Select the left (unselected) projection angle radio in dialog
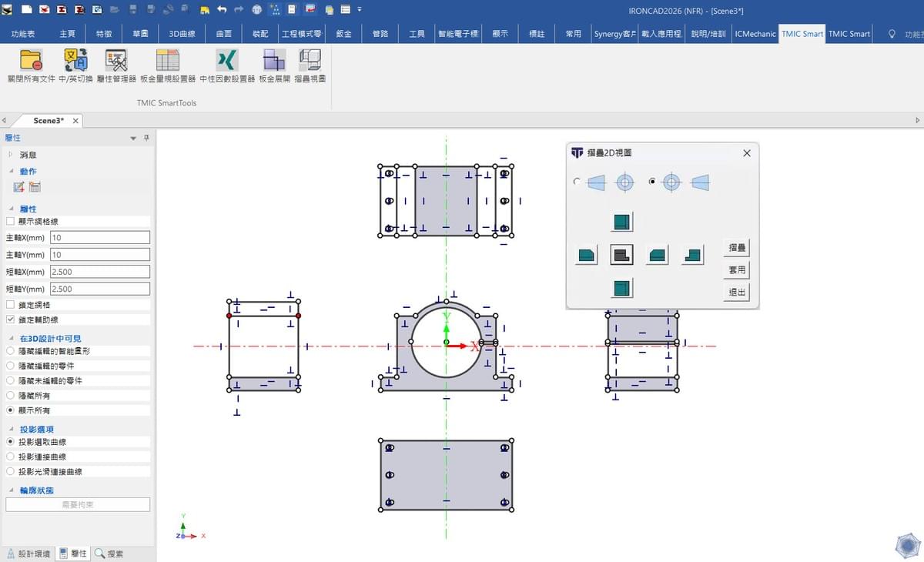 pyautogui.click(x=577, y=182)
